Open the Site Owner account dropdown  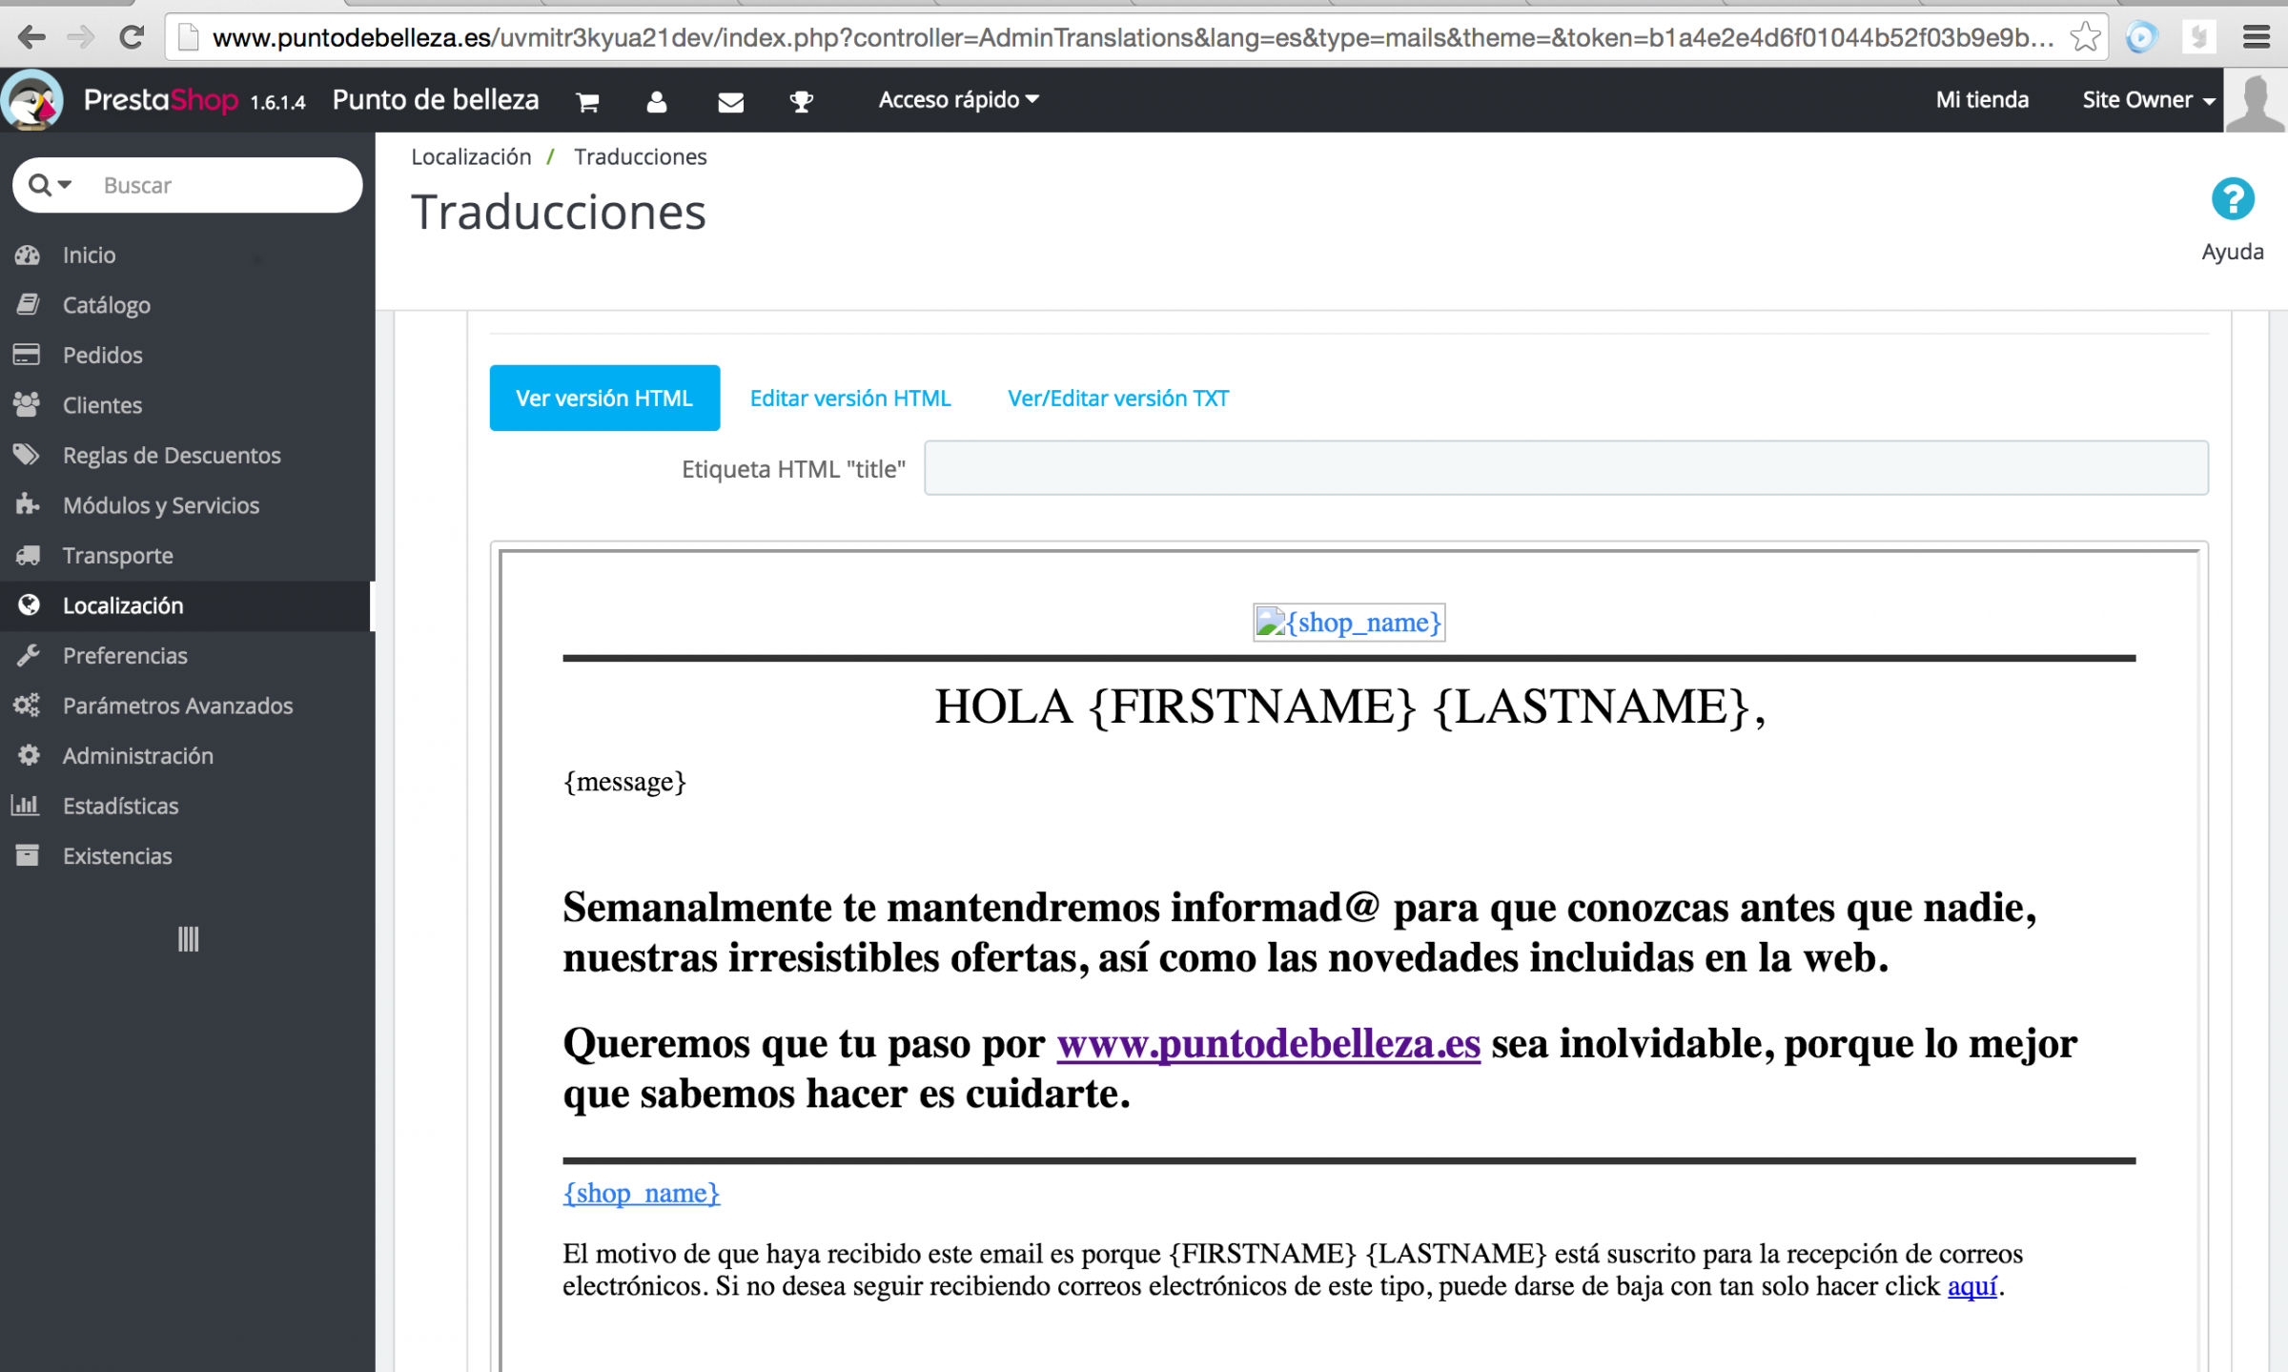click(2147, 99)
